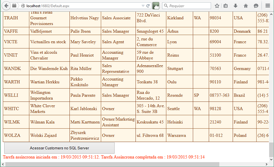The width and height of the screenshot is (274, 167).
Task: Click the Brazil country cell
Action: [x=244, y=95]
